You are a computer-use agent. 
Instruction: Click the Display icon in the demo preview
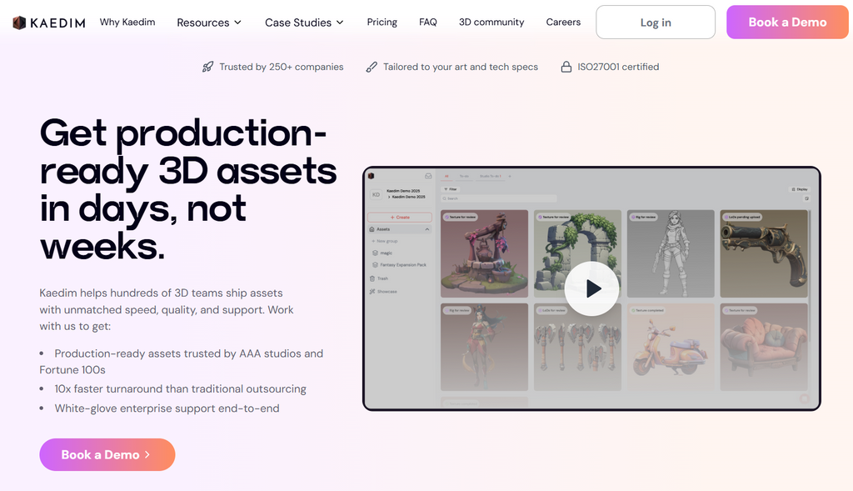tap(792, 189)
